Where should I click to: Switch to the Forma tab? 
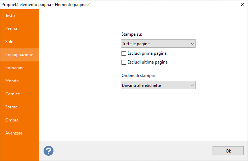tap(20, 107)
